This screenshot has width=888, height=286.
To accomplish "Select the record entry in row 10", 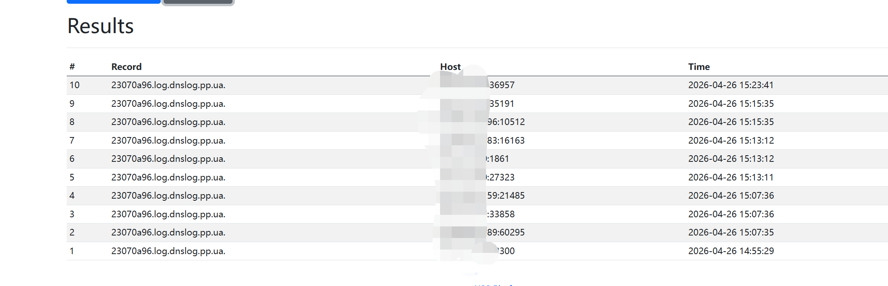I will (168, 85).
